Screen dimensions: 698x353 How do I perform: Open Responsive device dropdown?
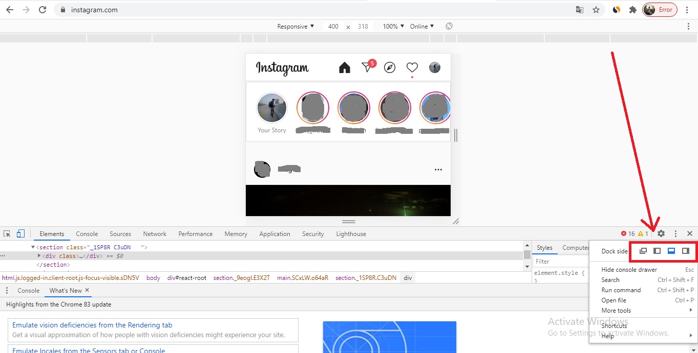[x=295, y=26]
